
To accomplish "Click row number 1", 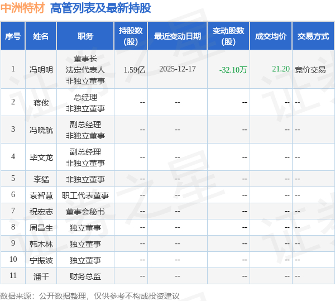I will pyautogui.click(x=13, y=69).
